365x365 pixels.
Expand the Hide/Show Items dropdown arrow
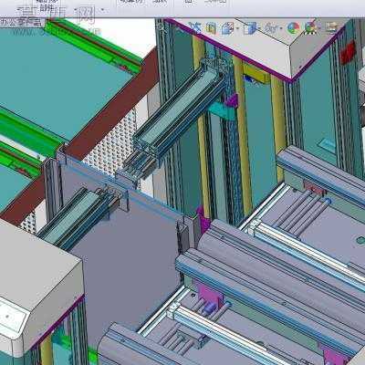pos(281,29)
